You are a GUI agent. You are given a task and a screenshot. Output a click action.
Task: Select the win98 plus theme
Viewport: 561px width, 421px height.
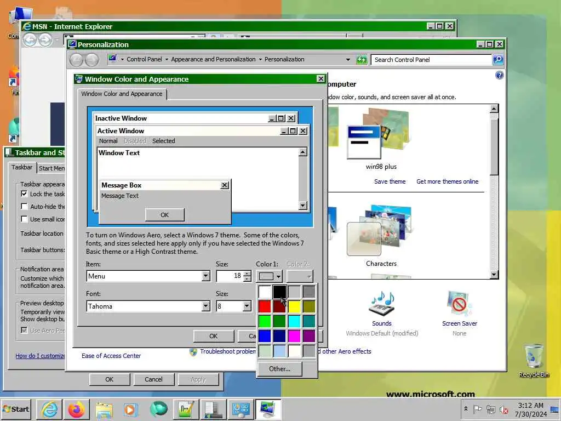coord(381,140)
